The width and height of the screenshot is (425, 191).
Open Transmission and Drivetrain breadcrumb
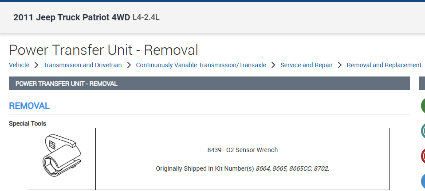(x=82, y=65)
